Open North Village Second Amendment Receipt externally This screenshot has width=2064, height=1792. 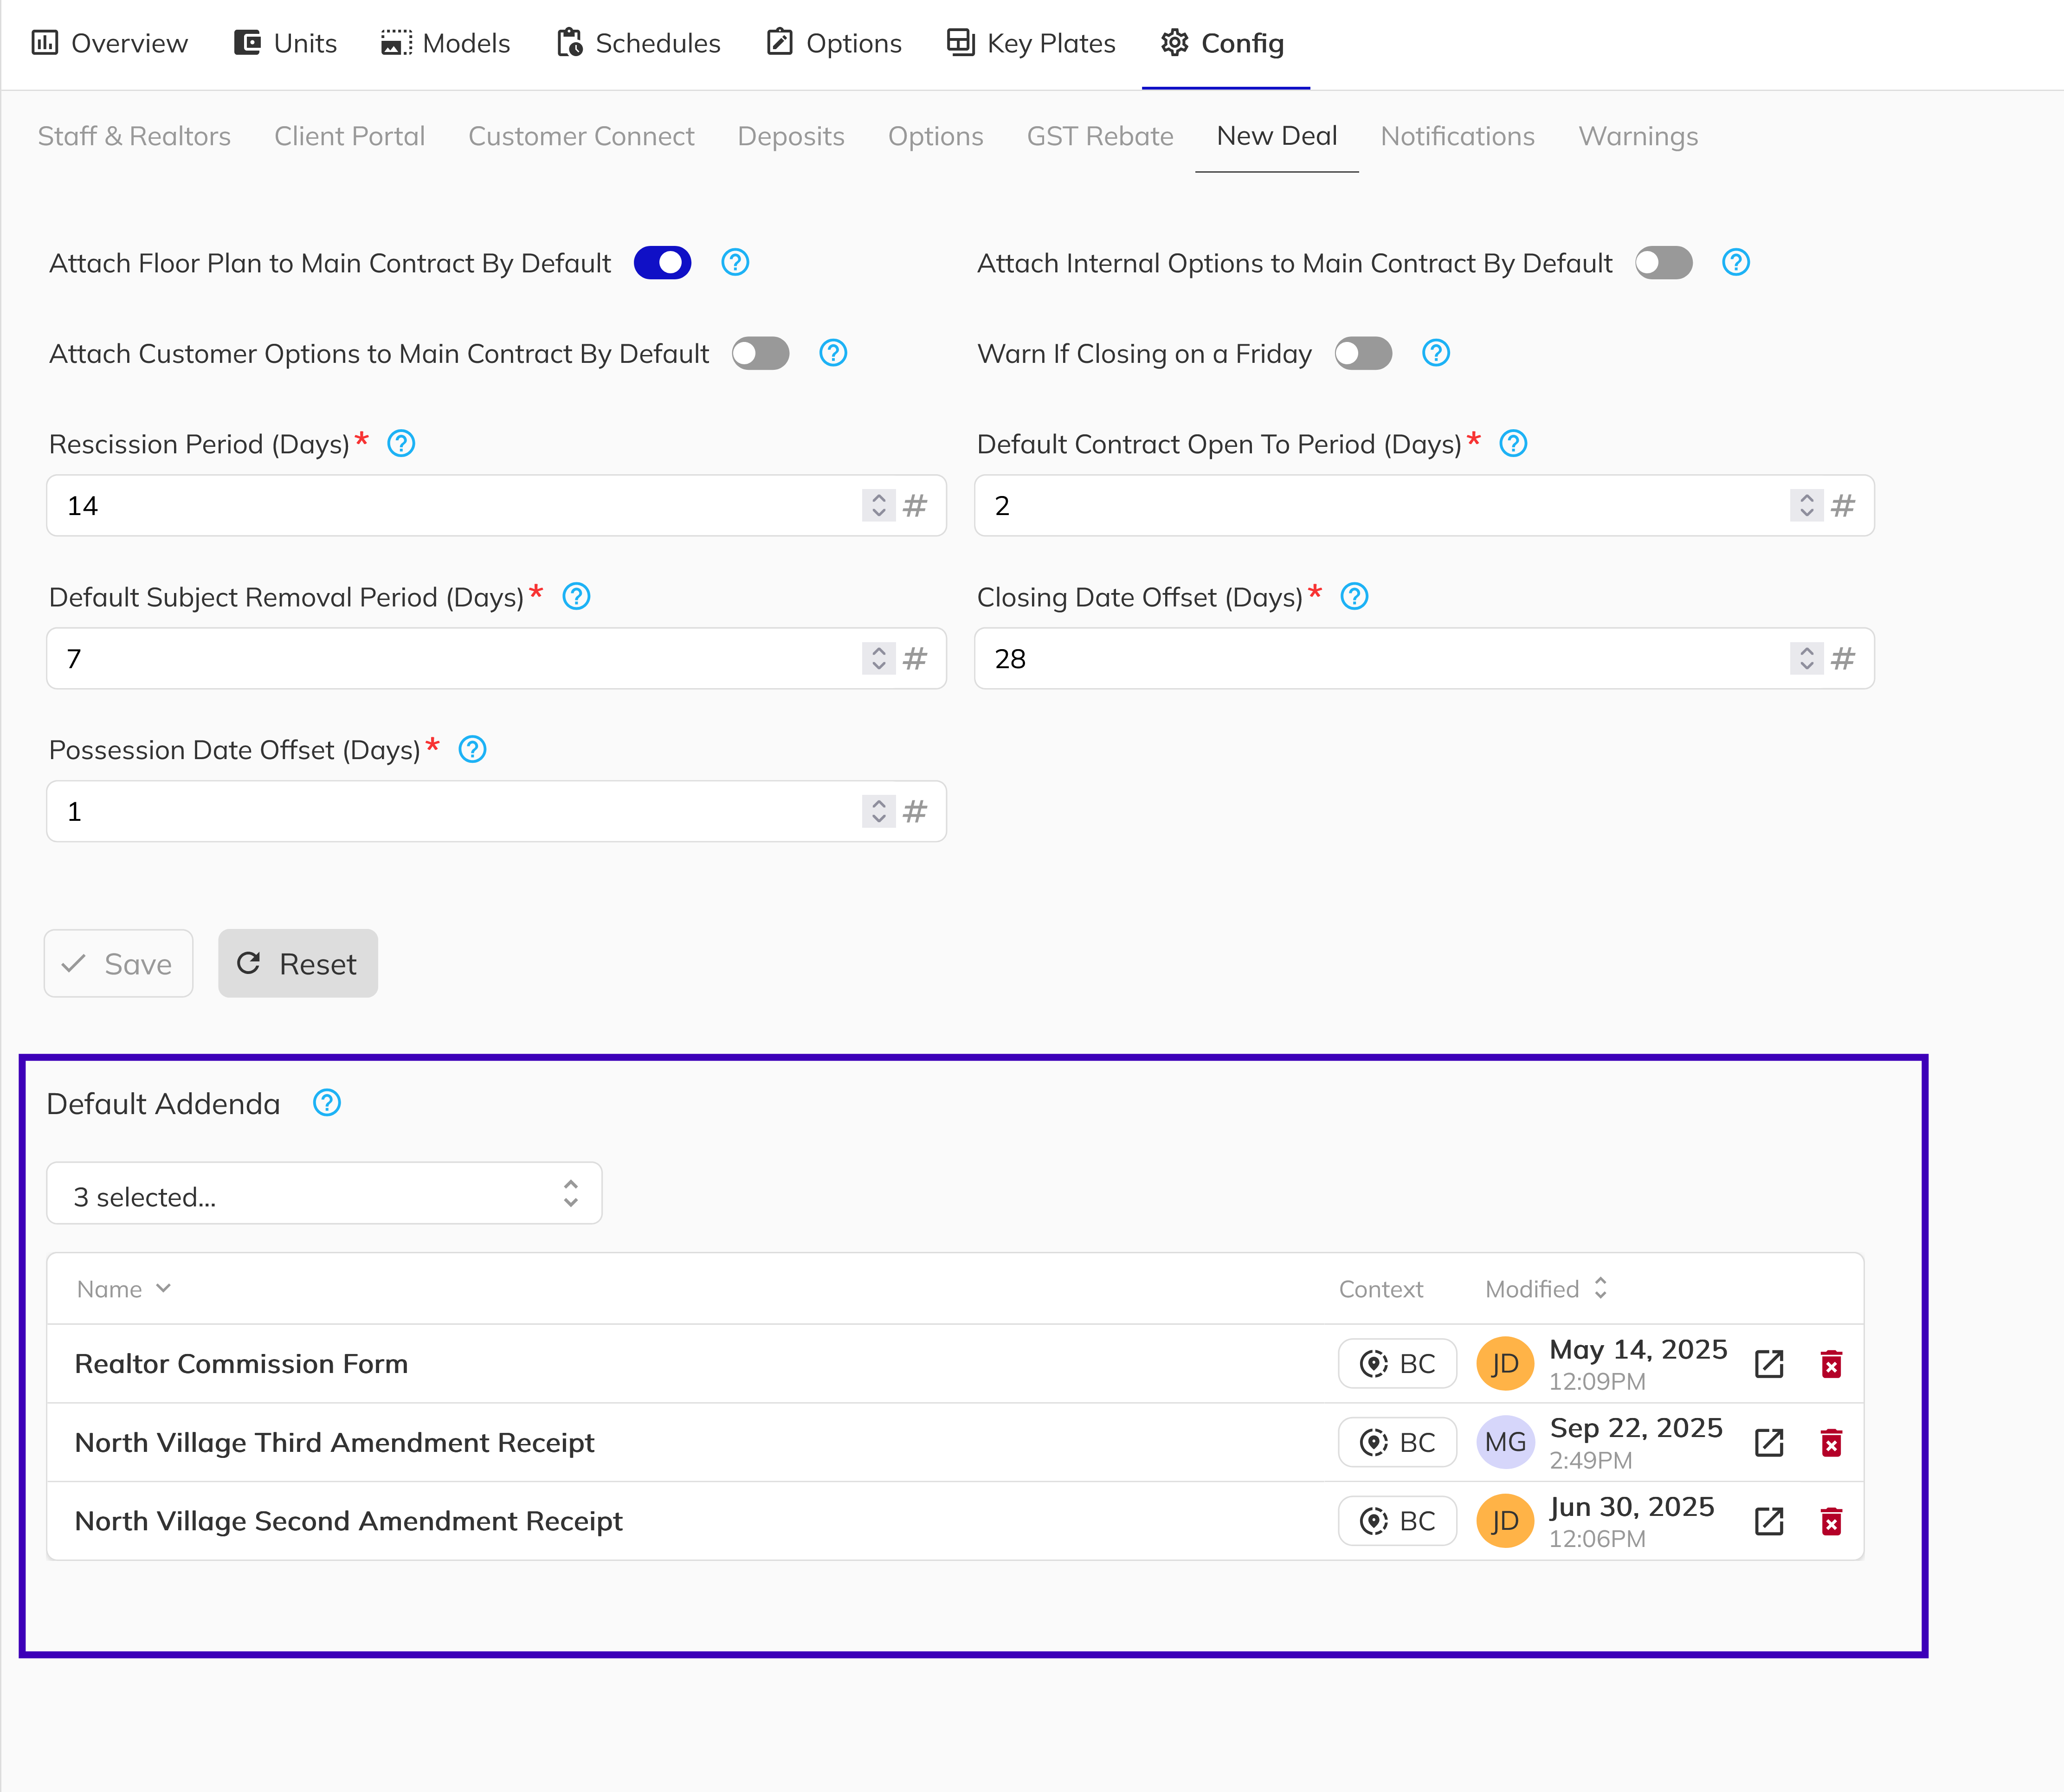[1769, 1522]
